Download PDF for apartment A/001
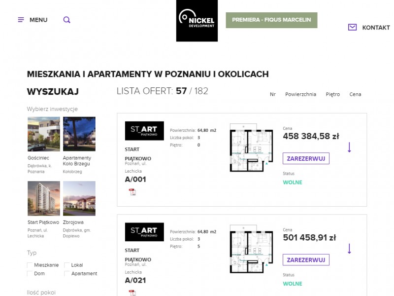This screenshot has height=296, width=394. coord(132,192)
